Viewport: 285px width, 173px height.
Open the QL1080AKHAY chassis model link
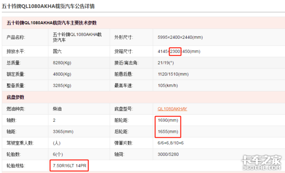tap(172, 109)
